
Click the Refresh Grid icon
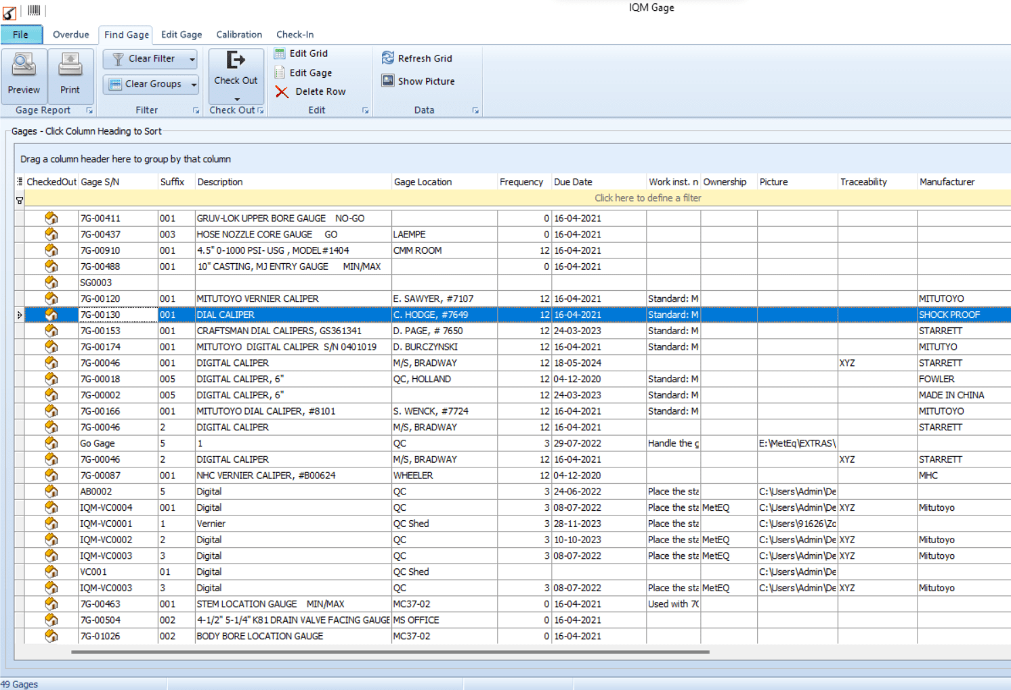pyautogui.click(x=388, y=58)
